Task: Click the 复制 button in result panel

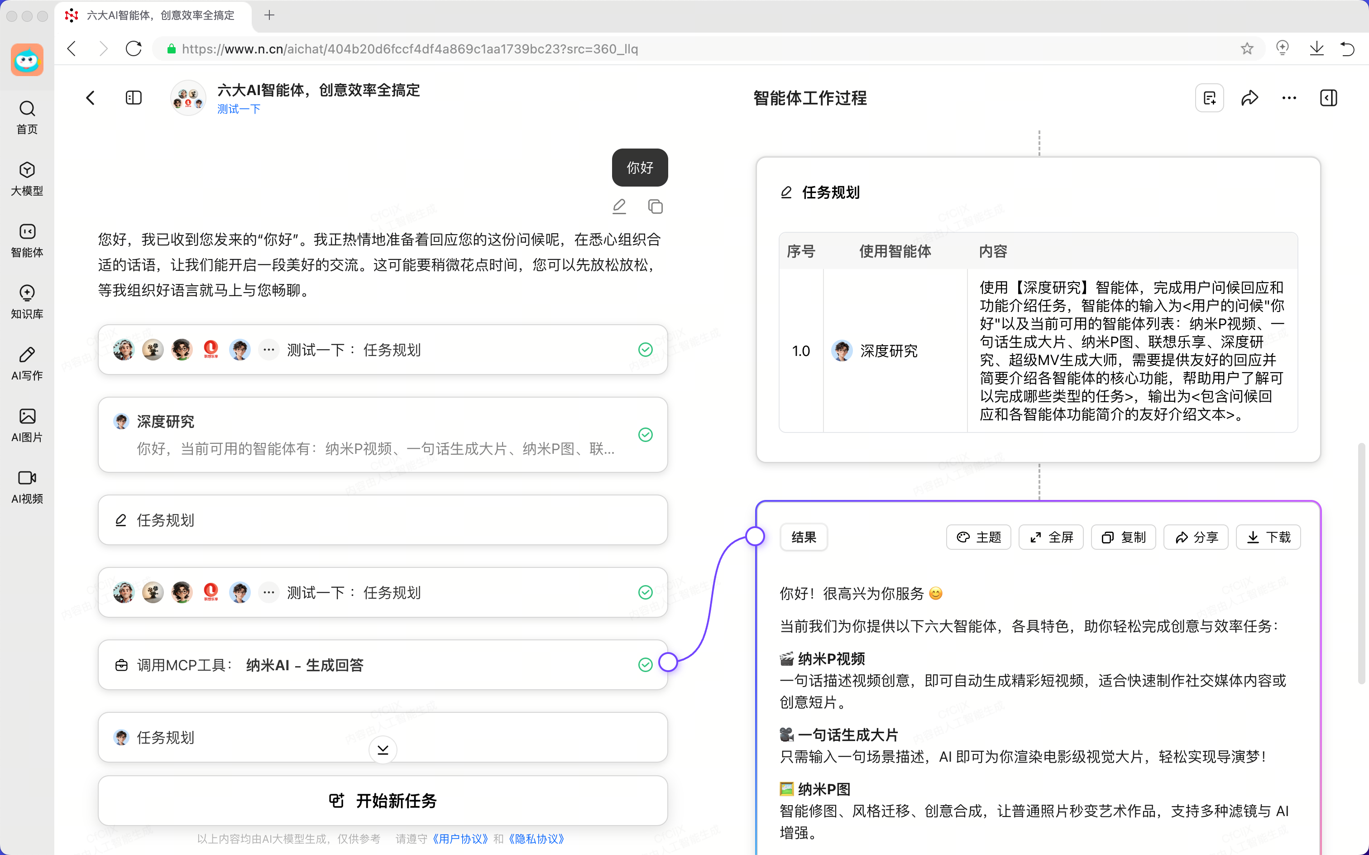Action: (x=1123, y=537)
